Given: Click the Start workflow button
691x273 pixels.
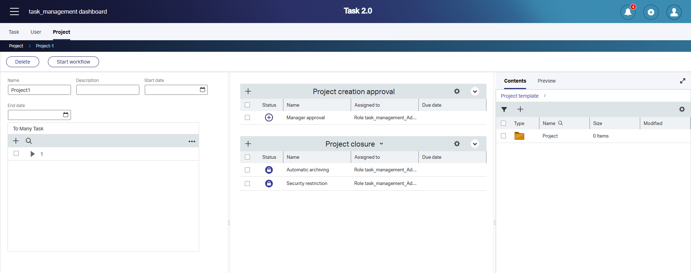Looking at the screenshot, I should pyautogui.click(x=73, y=62).
